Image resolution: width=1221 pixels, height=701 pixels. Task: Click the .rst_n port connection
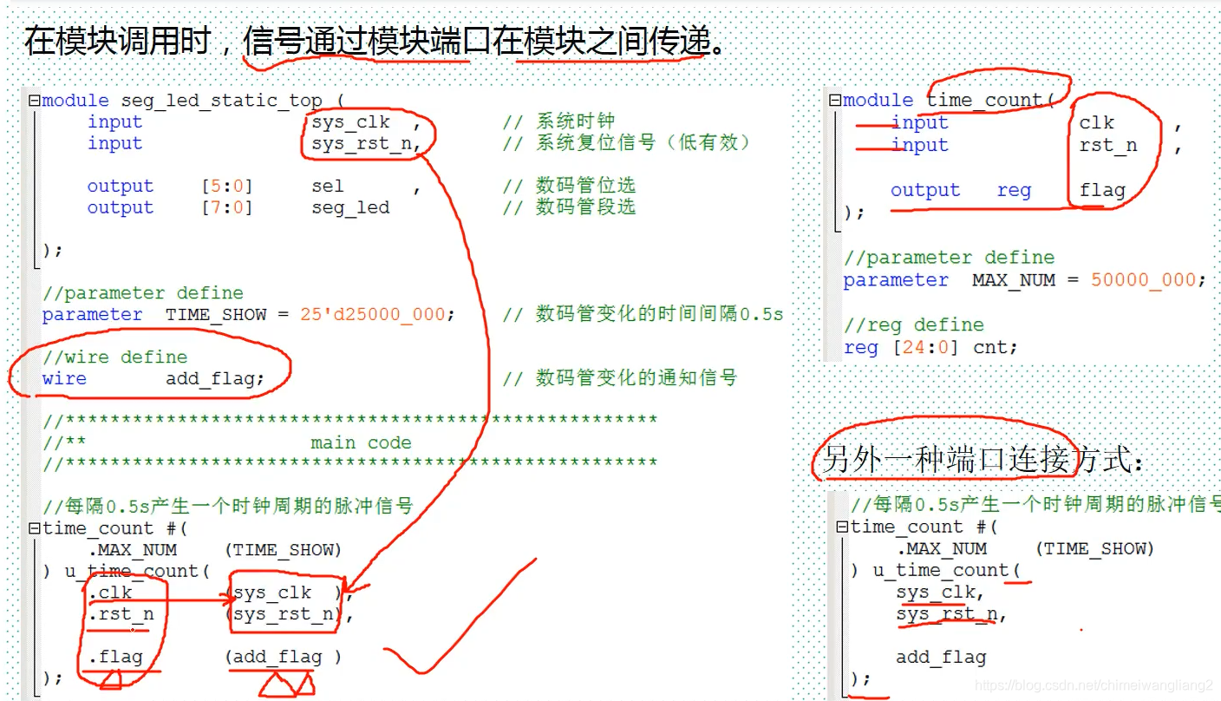(121, 614)
